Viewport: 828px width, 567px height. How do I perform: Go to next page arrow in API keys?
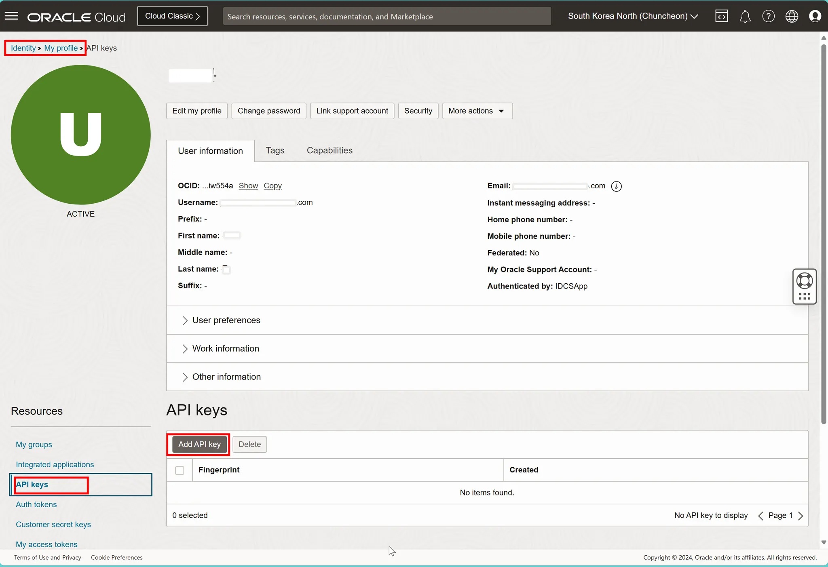click(x=801, y=516)
